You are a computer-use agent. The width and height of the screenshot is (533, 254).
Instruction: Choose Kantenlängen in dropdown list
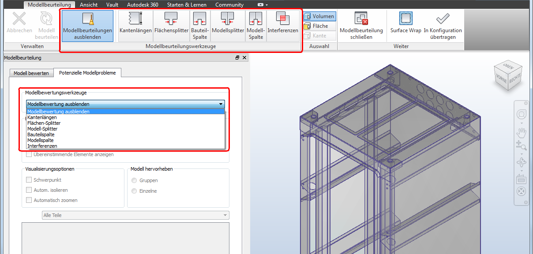(x=125, y=117)
